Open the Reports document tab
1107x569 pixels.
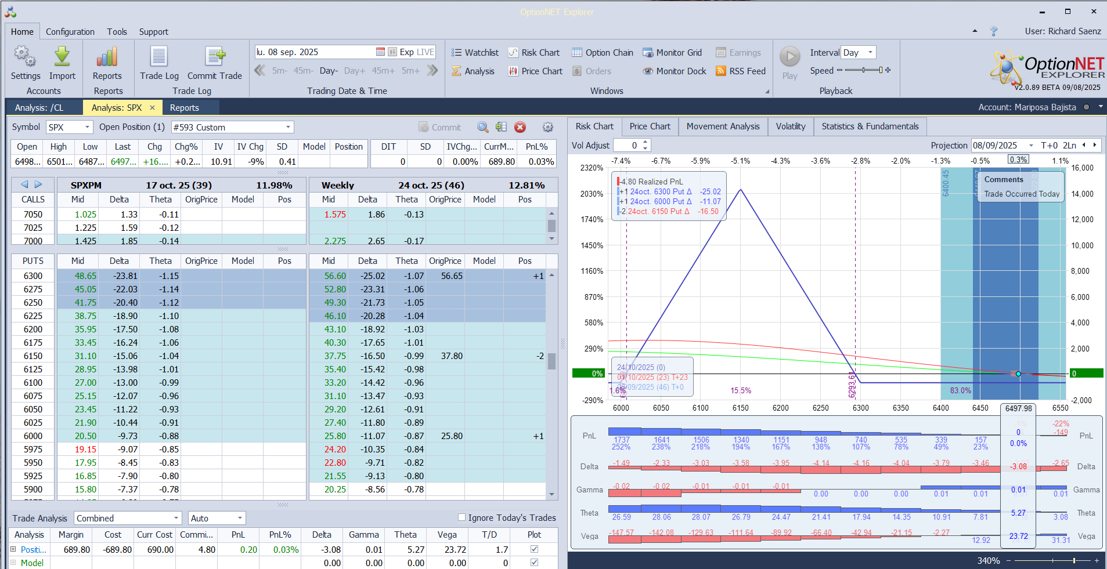pos(185,108)
